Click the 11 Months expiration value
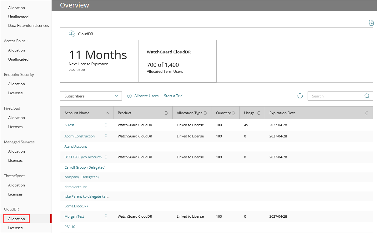 98,55
